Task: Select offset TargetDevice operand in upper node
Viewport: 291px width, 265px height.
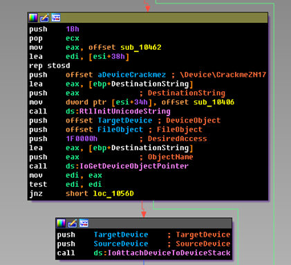Action: [x=109, y=120]
